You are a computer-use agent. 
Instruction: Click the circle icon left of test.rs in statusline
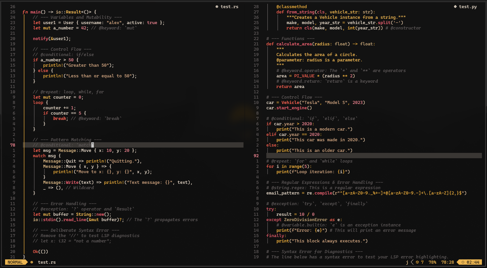click(x=31, y=262)
